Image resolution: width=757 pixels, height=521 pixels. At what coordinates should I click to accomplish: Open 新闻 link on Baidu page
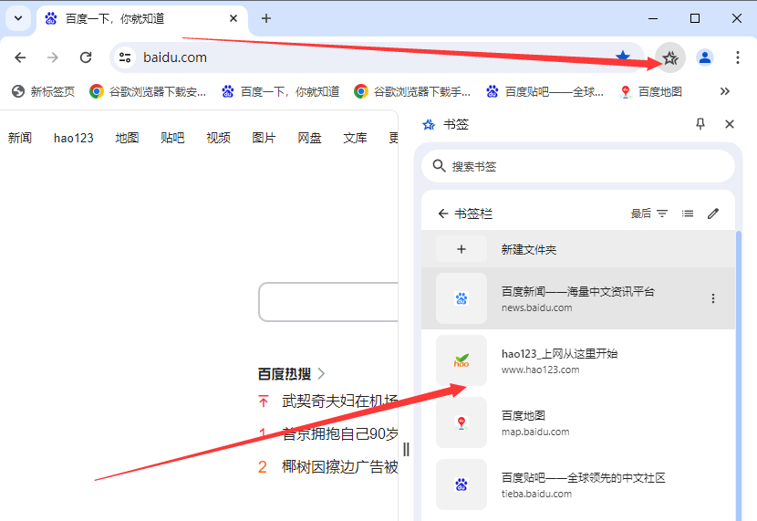click(x=20, y=138)
